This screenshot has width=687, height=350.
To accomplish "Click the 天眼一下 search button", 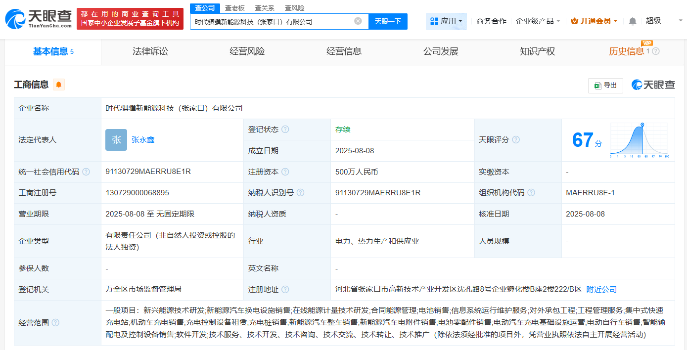I will pyautogui.click(x=388, y=21).
